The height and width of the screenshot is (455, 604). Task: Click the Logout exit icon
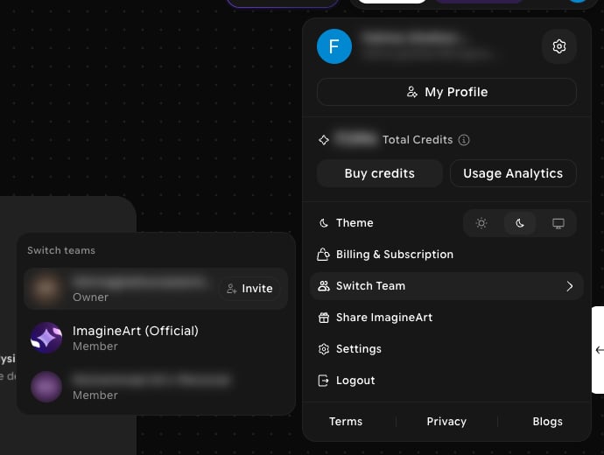[324, 381]
